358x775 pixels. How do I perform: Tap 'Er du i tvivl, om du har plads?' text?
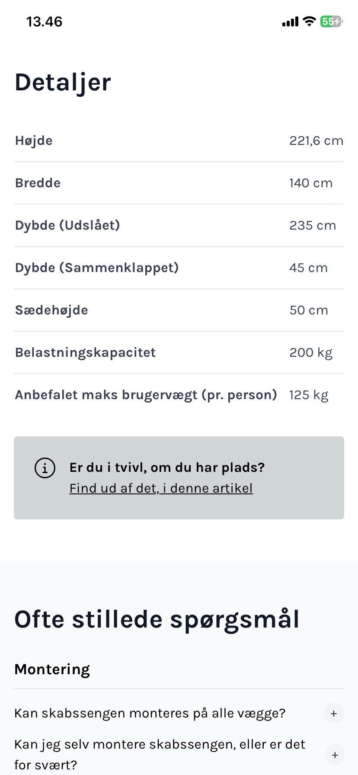(x=167, y=468)
